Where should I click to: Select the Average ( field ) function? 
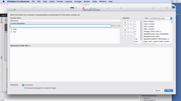(153, 31)
